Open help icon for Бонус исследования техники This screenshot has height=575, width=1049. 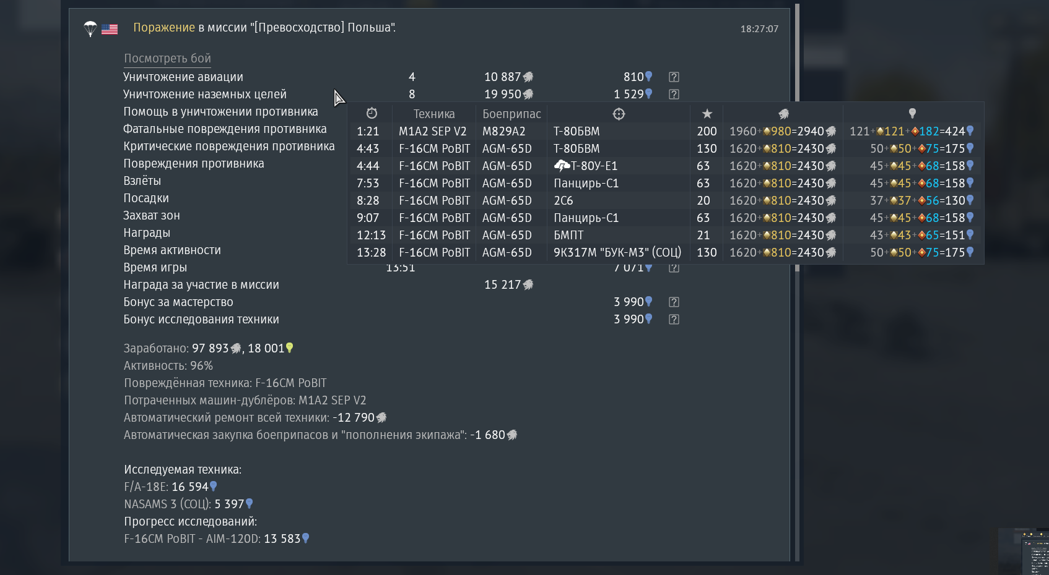point(674,320)
